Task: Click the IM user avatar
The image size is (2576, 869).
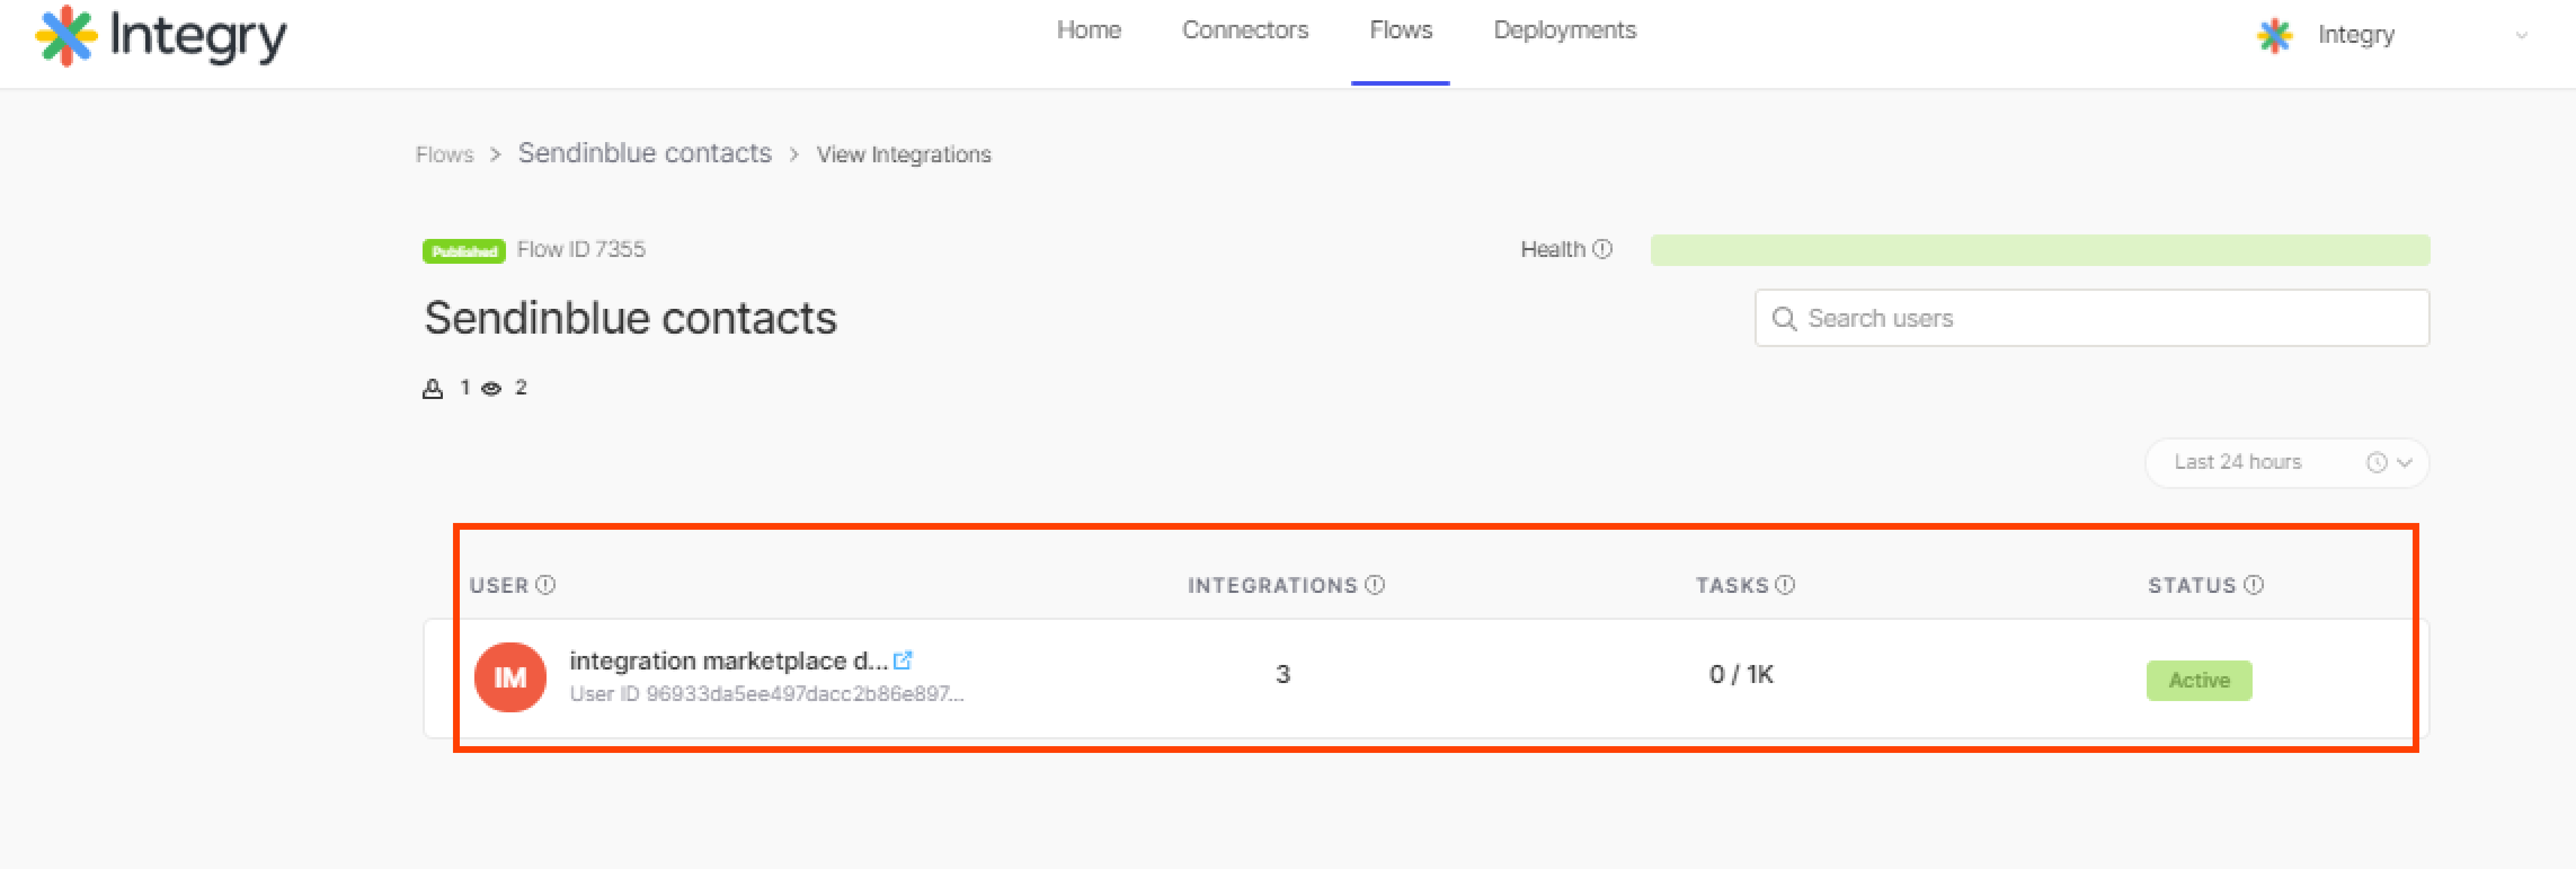Action: [x=510, y=677]
